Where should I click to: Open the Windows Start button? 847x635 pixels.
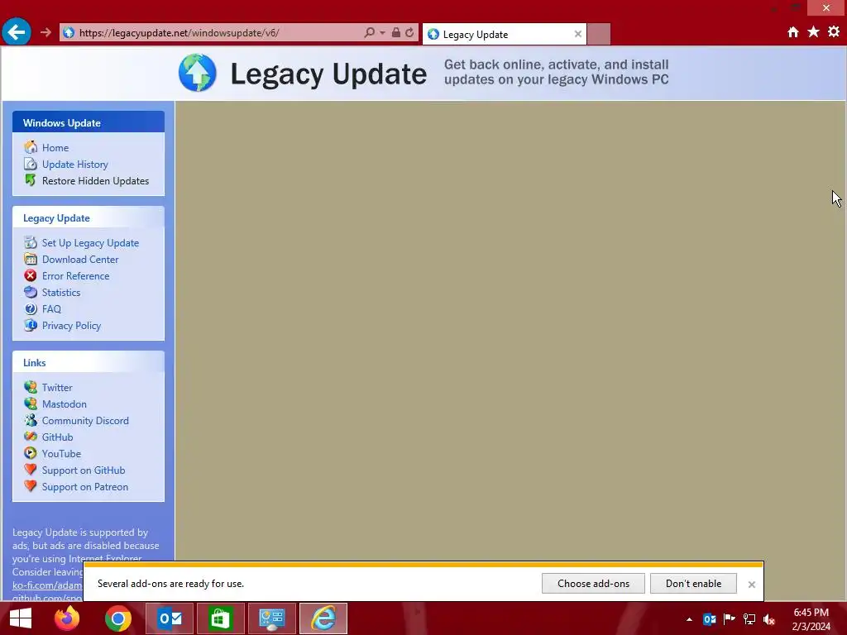pyautogui.click(x=21, y=618)
